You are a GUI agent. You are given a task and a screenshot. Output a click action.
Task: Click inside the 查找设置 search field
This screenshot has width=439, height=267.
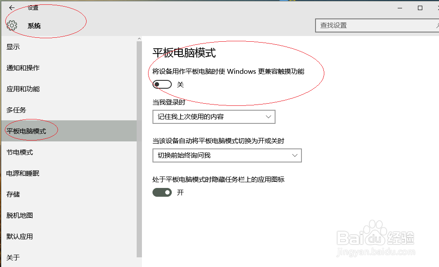coord(365,25)
